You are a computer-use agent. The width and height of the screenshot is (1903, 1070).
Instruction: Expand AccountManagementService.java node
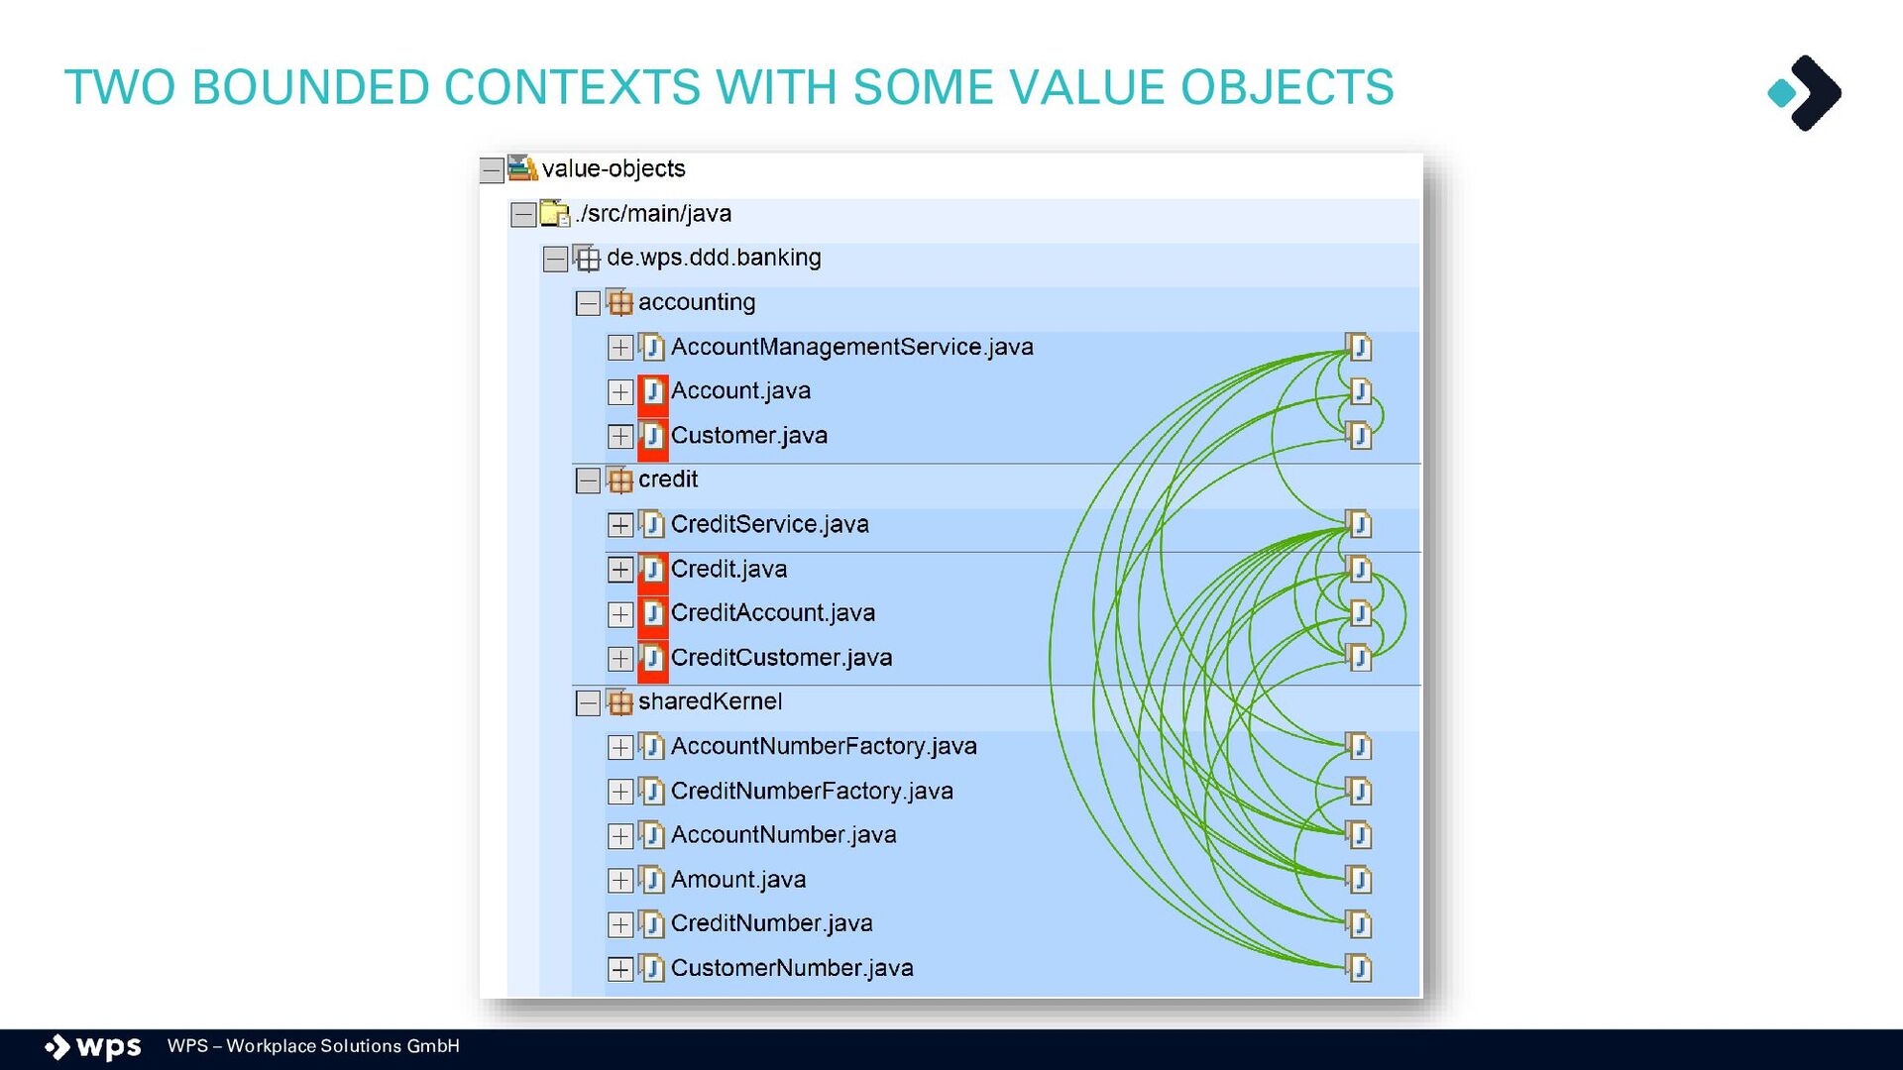620,348
